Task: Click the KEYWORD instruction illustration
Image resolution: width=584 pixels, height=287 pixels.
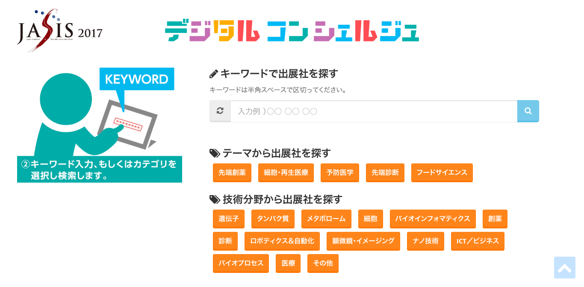Action: coord(100,125)
